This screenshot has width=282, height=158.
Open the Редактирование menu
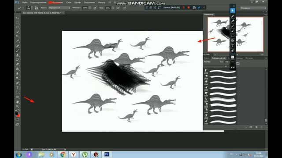[x=38, y=3]
